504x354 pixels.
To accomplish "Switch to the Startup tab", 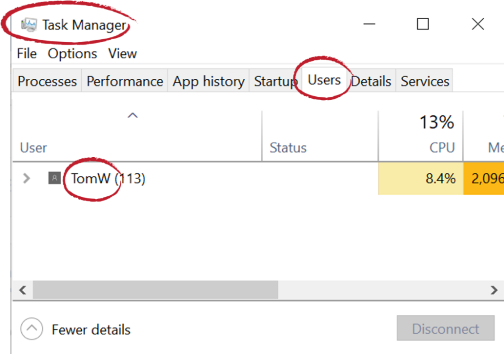I will (276, 81).
